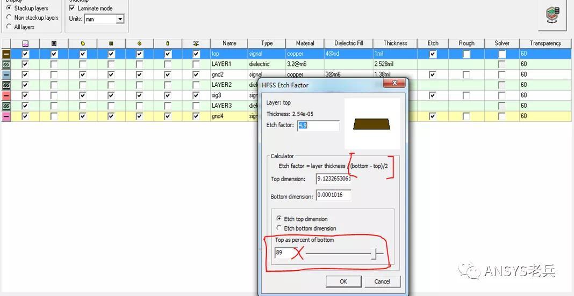
Task: Toggle the Rough checkbox for sig3
Action: click(466, 95)
